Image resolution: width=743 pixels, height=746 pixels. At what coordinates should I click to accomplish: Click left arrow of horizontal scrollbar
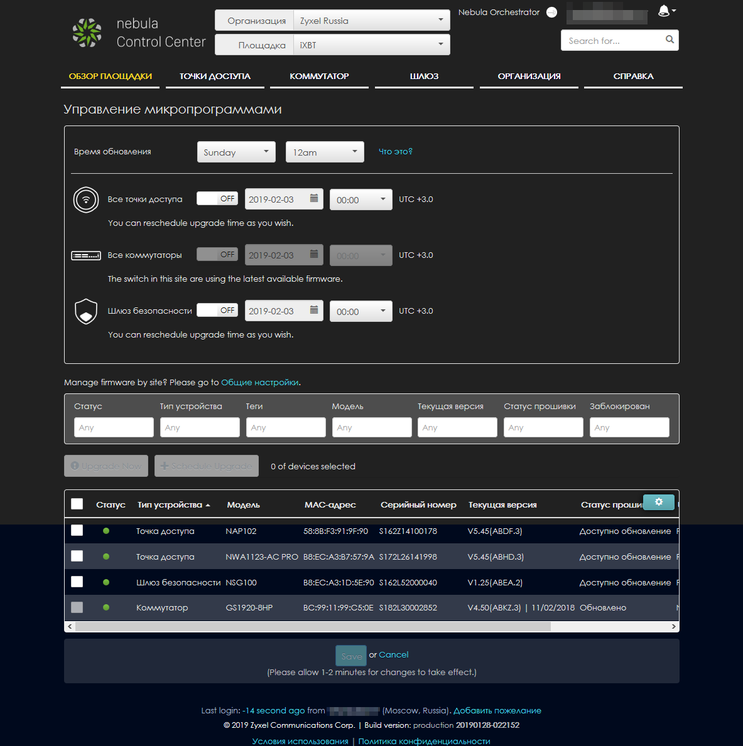[70, 627]
